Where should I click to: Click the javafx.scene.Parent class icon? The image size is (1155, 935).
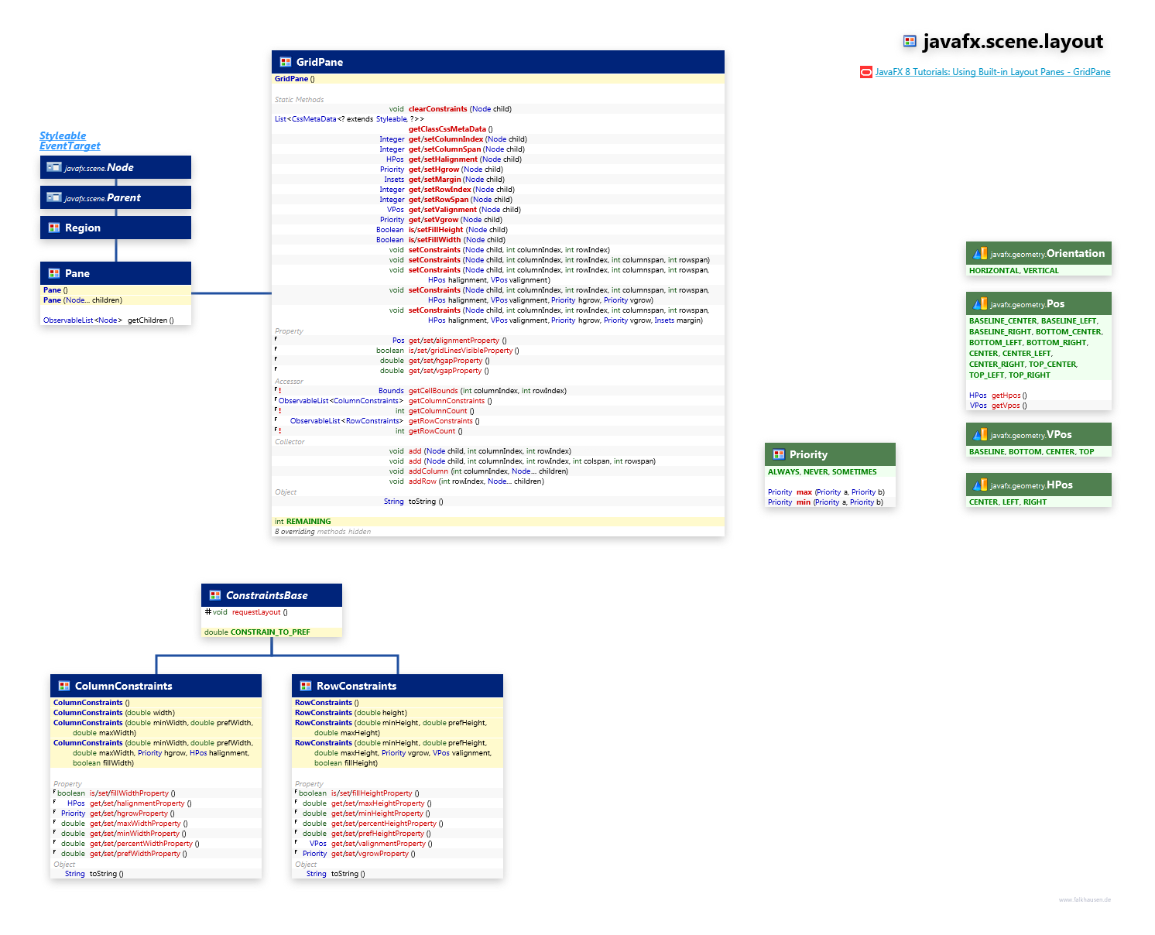click(x=53, y=197)
